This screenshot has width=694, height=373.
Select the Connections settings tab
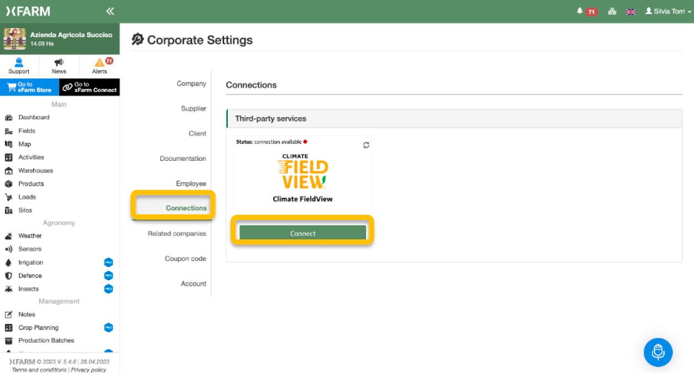186,208
